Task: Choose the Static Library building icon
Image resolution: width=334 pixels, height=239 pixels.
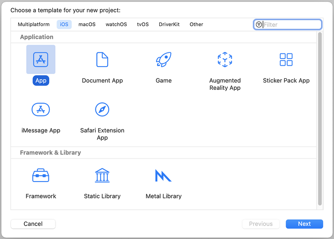Action: point(102,175)
